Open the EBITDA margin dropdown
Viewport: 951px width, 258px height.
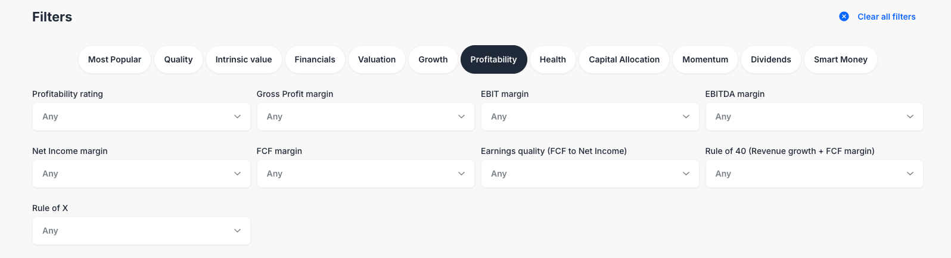tap(814, 117)
